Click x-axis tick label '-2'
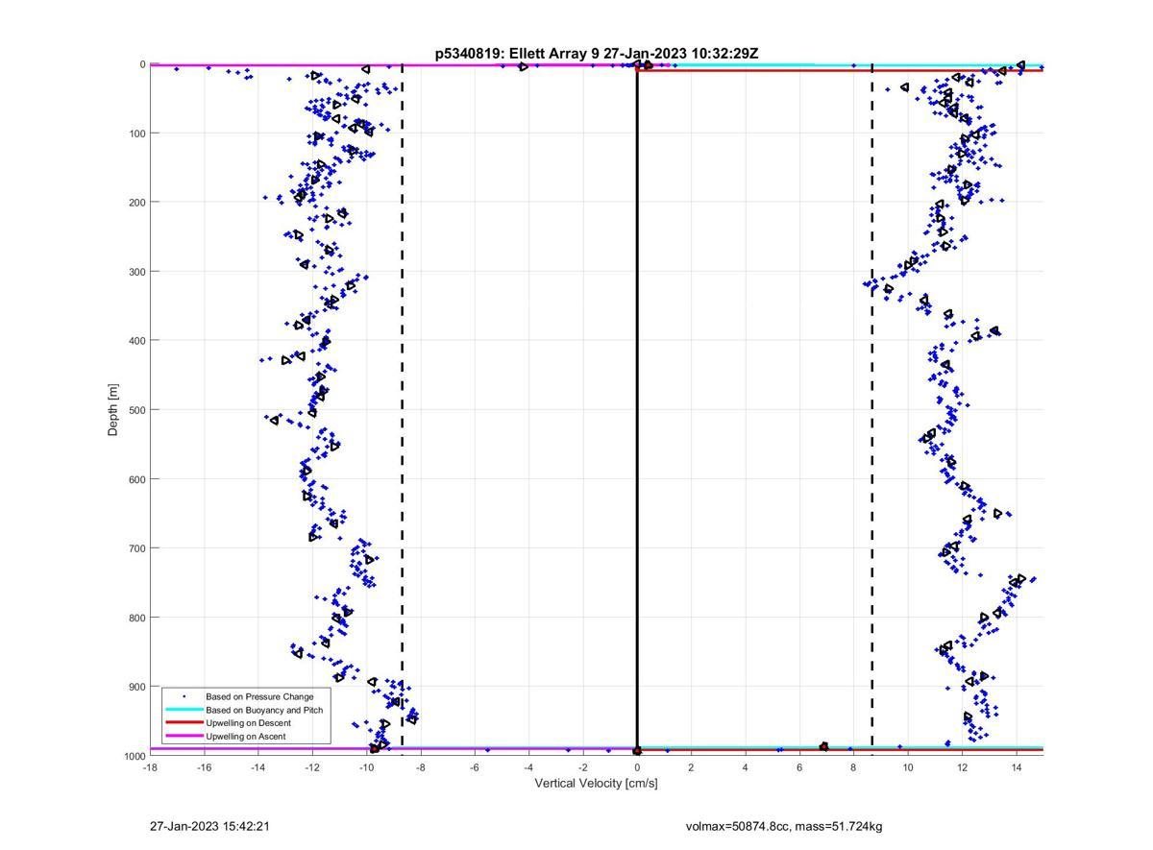The width and height of the screenshot is (1153, 850). tap(582, 767)
